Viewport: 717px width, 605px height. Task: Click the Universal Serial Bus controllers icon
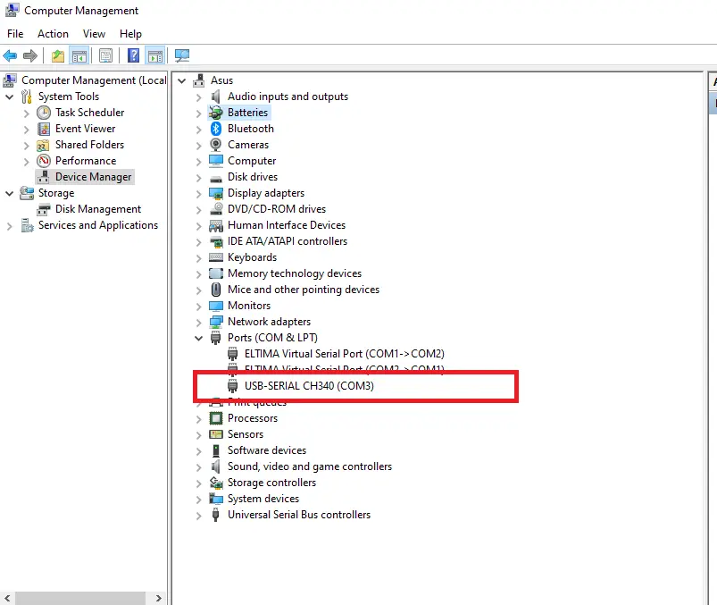[216, 515]
